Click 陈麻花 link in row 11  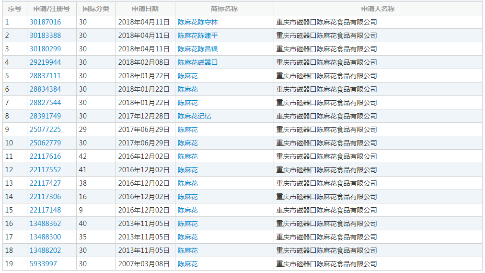click(x=187, y=156)
